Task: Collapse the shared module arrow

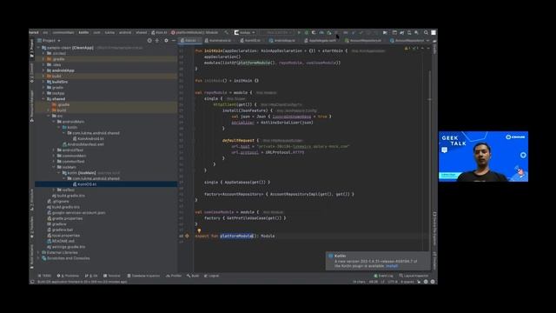Action: coord(43,98)
